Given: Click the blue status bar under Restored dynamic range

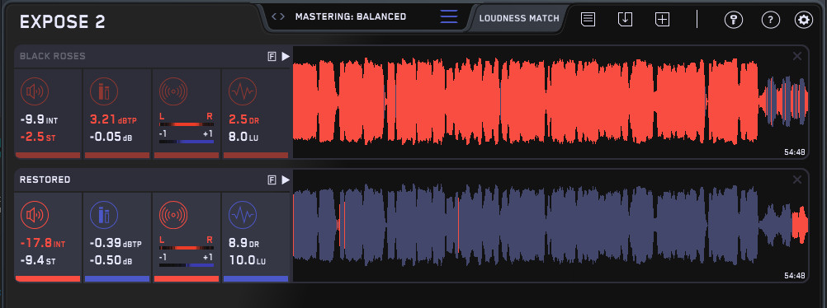Looking at the screenshot, I should coord(256,278).
